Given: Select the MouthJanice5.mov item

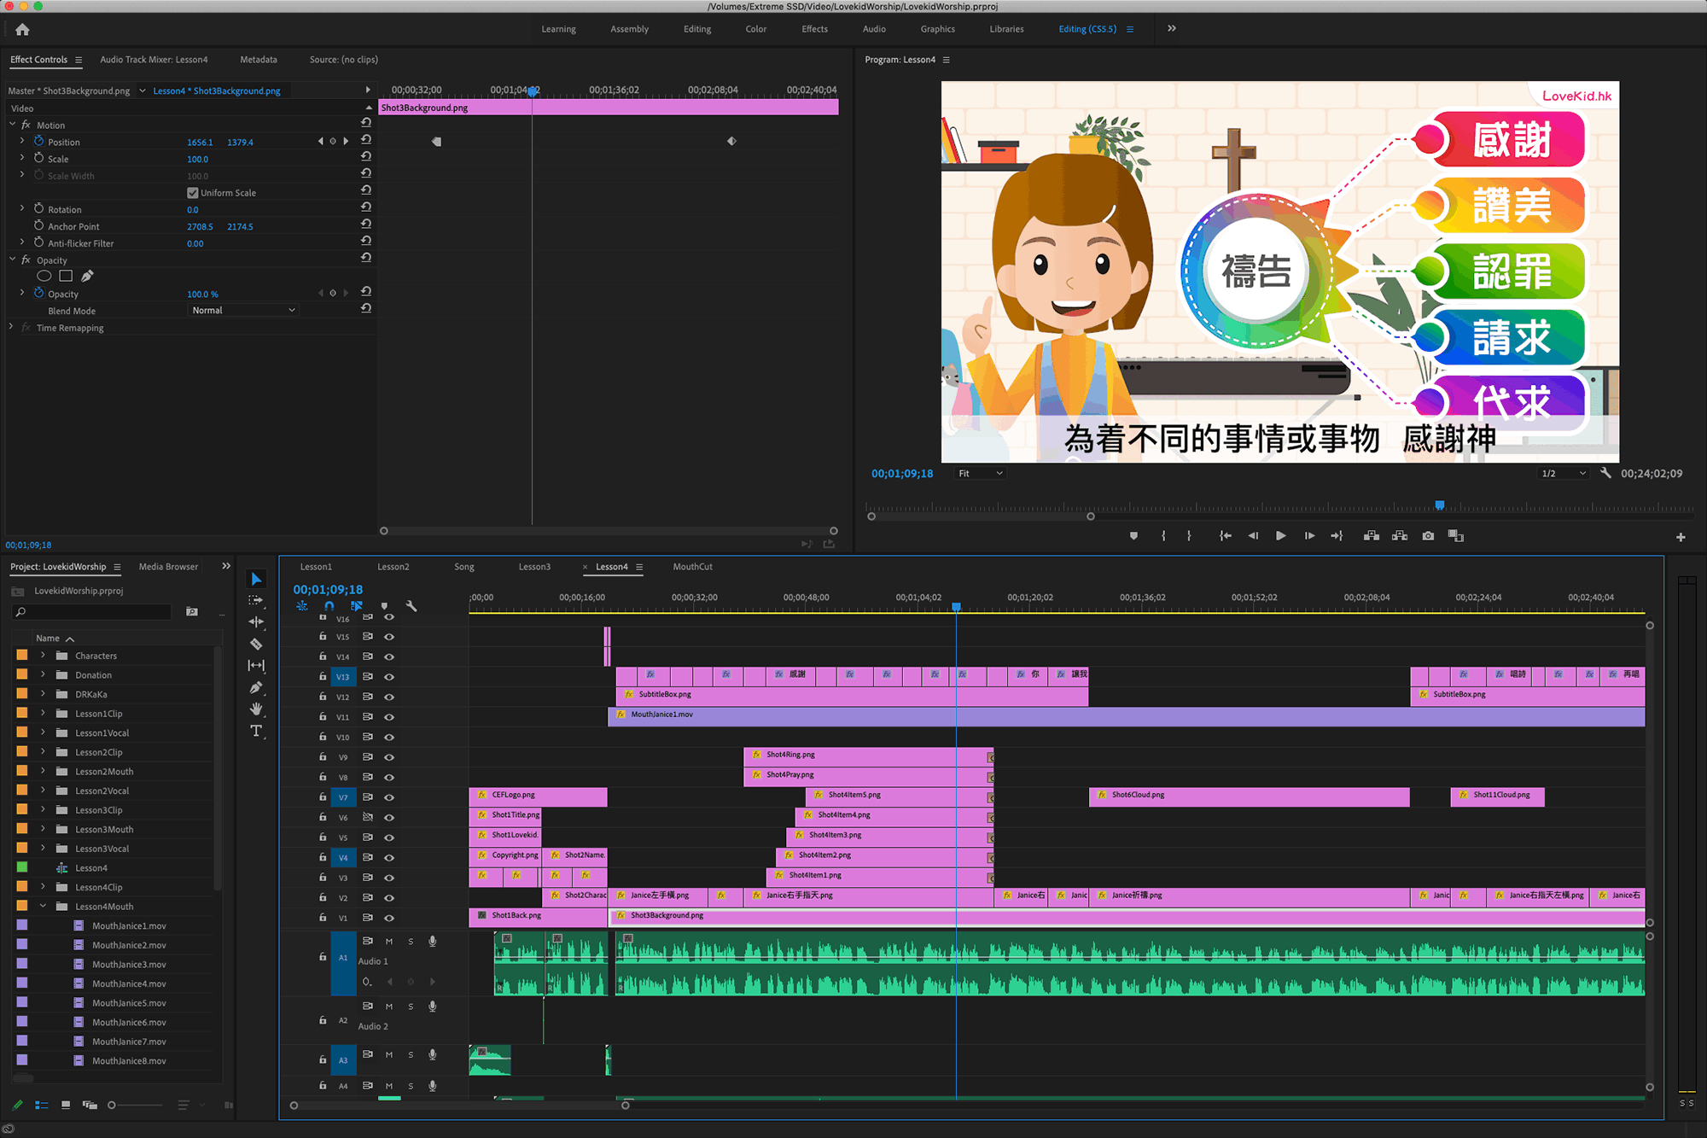Looking at the screenshot, I should tap(129, 1003).
